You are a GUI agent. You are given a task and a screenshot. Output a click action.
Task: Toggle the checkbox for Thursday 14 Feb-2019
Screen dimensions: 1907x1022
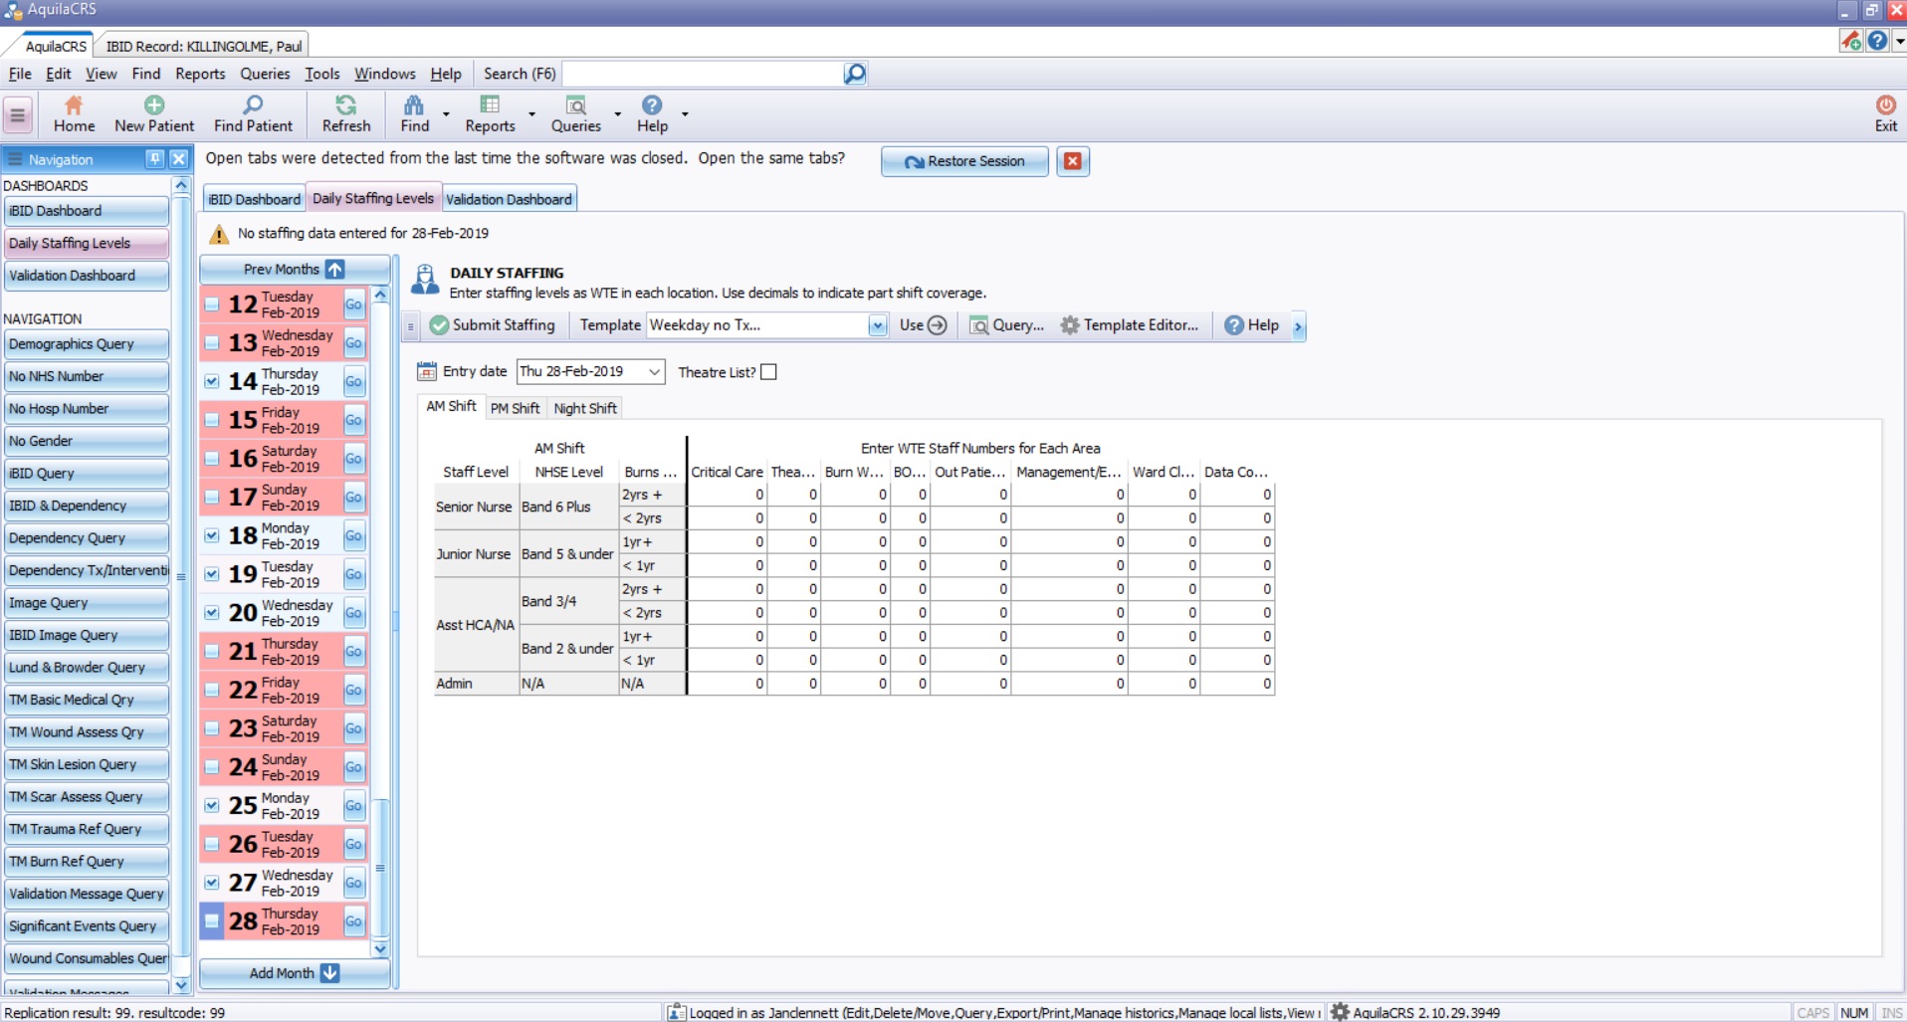tap(212, 381)
